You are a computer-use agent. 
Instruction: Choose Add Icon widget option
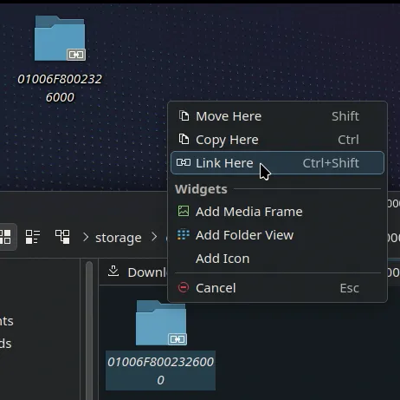[277, 259]
